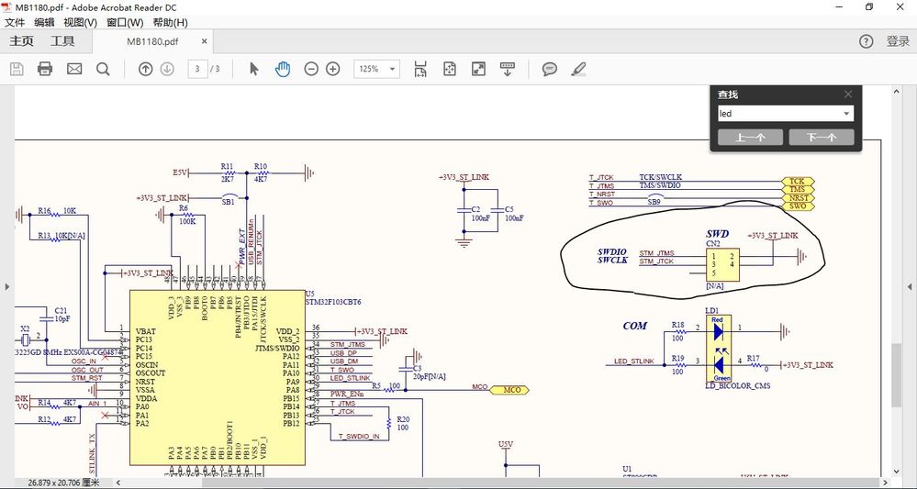Screen dimensions: 917x489
Task: Open the read mode keyboard icon
Action: [x=507, y=69]
